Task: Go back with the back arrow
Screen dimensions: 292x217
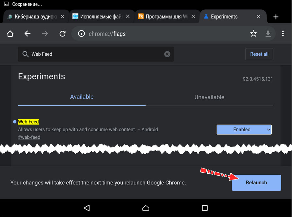Action: 27,34
